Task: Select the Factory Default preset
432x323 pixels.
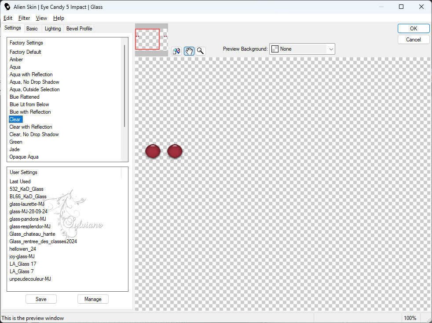Action: tap(26, 52)
